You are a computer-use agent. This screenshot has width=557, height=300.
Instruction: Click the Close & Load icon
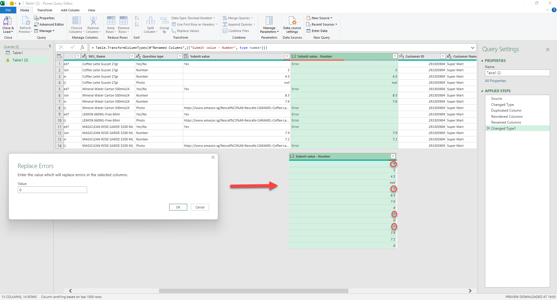tap(7, 21)
